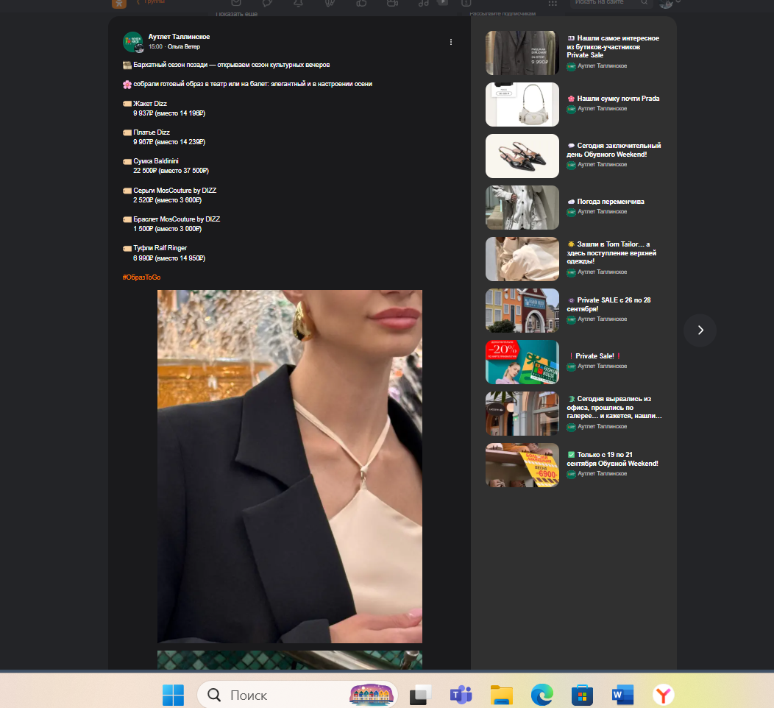Click Аутлет Таллинское under 'Нашли сумку почти Prada'
Screen dimensions: 774x708
pyautogui.click(x=603, y=109)
